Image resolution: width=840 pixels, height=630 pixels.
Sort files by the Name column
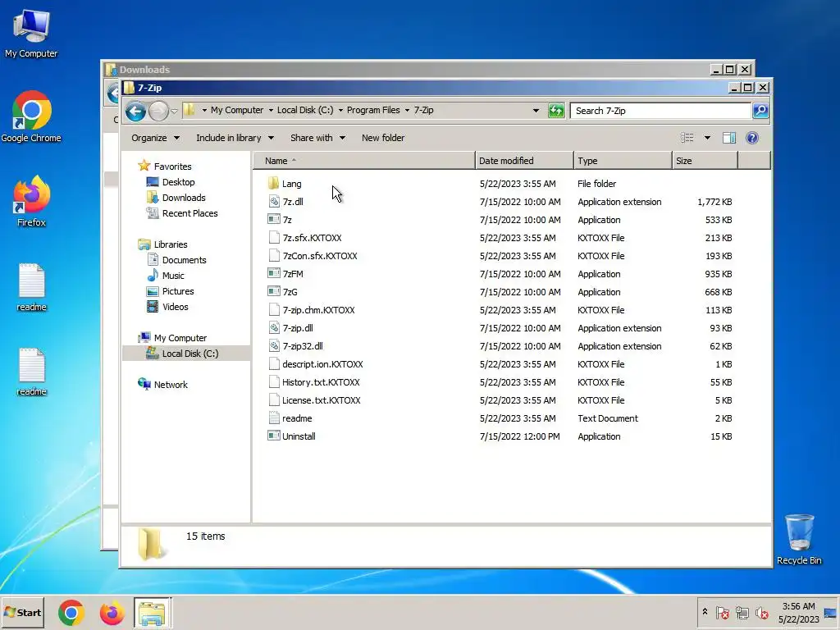[x=363, y=161]
